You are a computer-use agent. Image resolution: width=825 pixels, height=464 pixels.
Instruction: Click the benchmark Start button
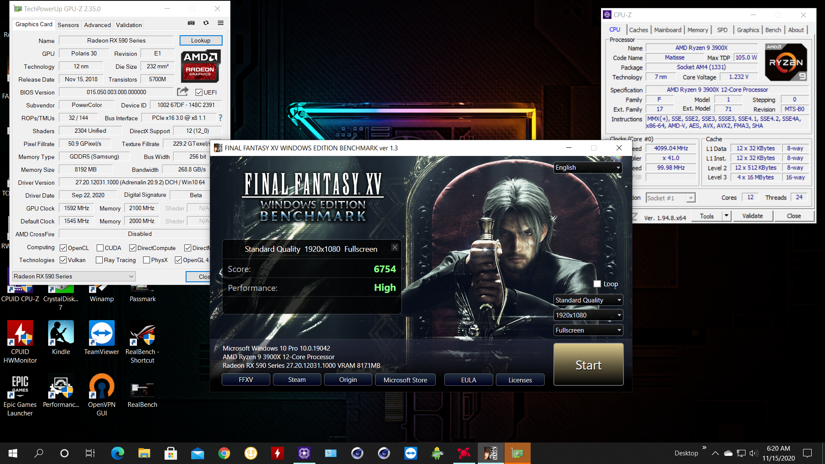click(588, 365)
